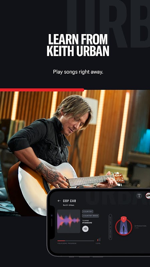Viewport: 150px width, 267px height.
Task: Select the red pick marker numbered 1
Action: click(x=124, y=219)
